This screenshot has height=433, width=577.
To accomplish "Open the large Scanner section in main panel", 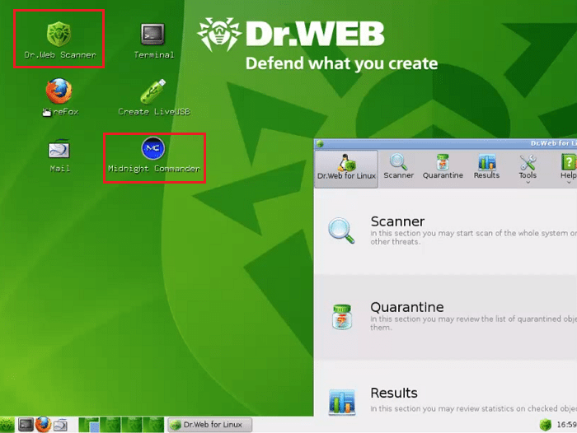I will coord(445,231).
